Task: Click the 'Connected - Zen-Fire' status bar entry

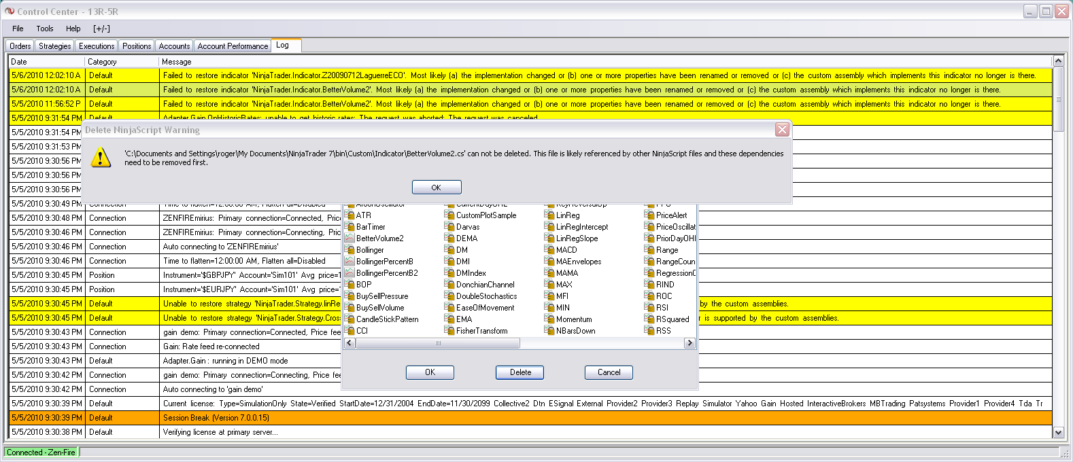Action: [x=41, y=452]
